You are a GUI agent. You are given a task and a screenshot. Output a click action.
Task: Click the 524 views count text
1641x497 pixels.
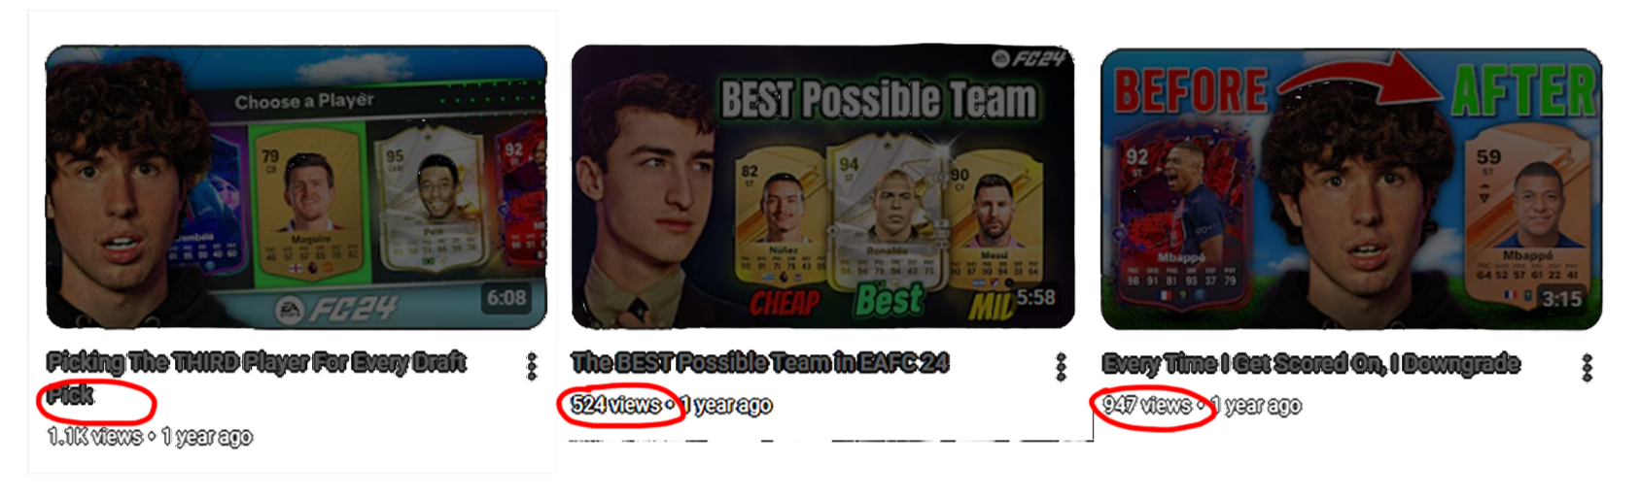tap(616, 405)
